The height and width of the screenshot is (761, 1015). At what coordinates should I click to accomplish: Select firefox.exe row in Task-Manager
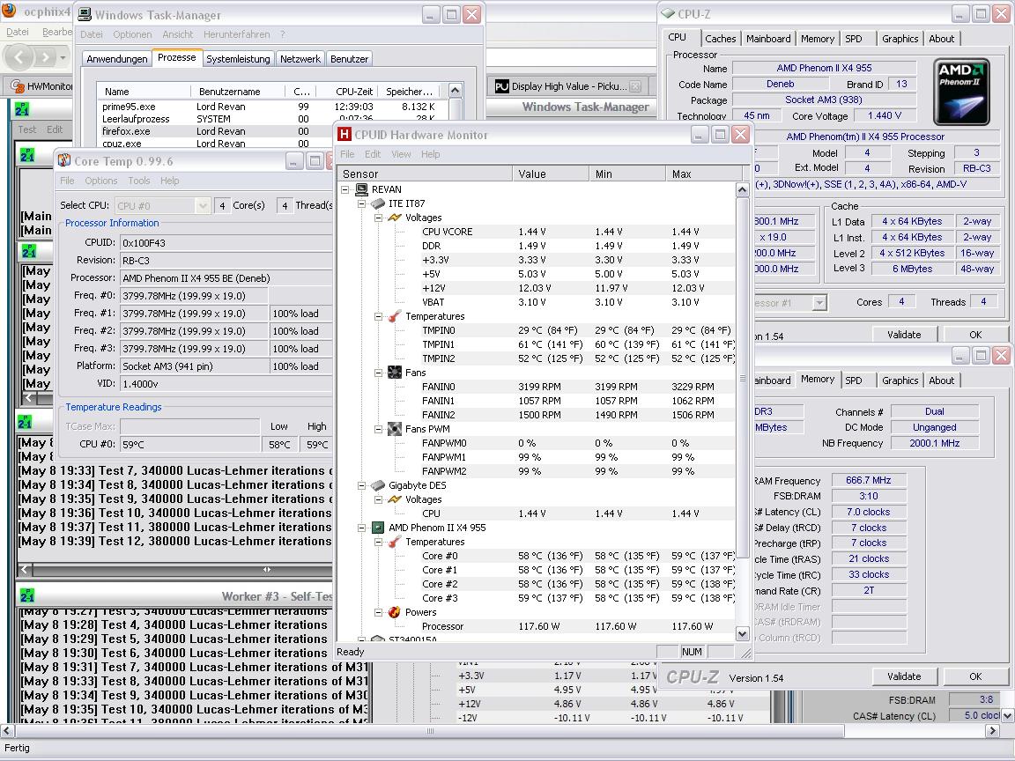272,131
